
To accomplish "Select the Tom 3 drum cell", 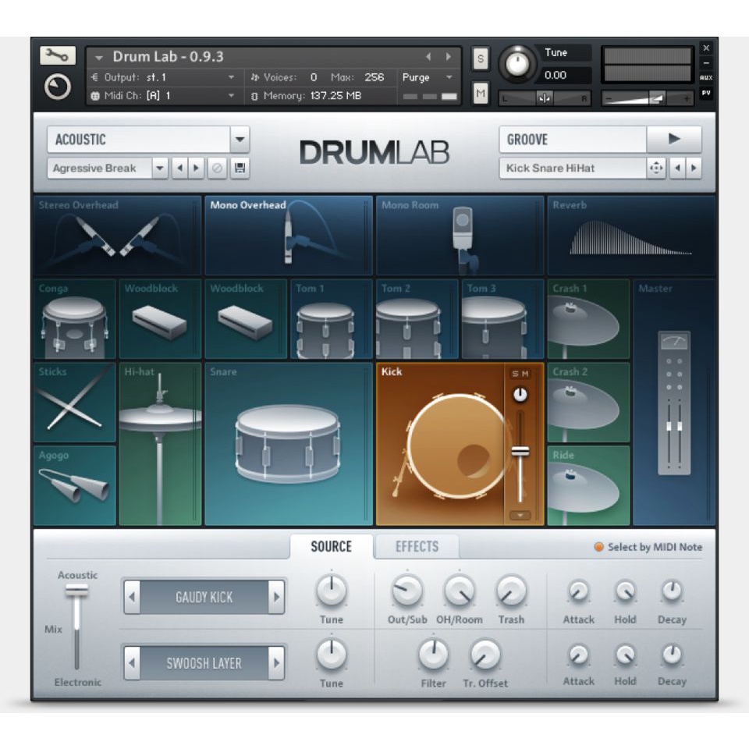I will pyautogui.click(x=502, y=319).
